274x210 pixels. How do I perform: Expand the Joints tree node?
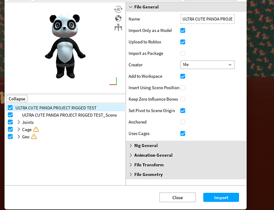tap(19, 122)
